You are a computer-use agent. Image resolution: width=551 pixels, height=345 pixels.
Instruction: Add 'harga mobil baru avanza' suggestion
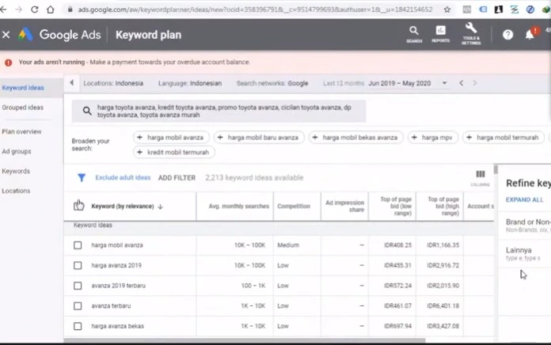click(x=260, y=138)
